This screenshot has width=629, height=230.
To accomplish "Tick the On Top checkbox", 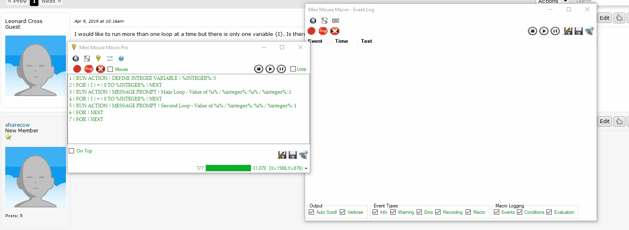I will pos(72,151).
